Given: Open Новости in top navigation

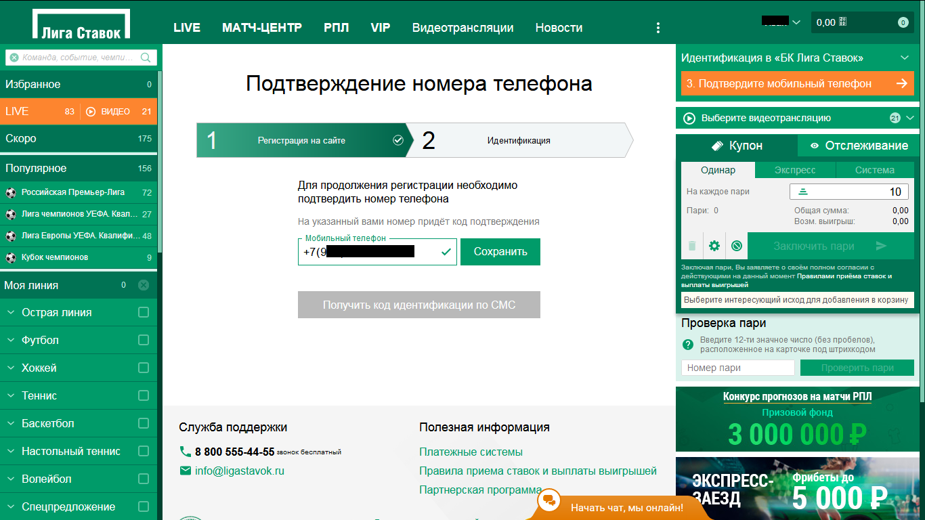Looking at the screenshot, I should pos(559,28).
